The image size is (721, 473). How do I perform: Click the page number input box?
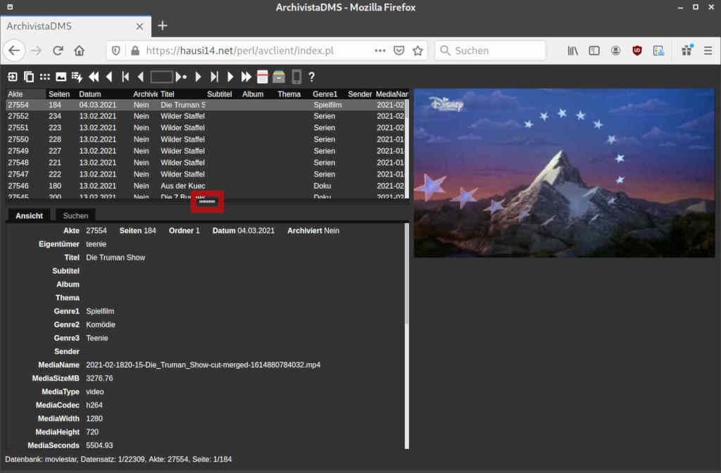(161, 77)
